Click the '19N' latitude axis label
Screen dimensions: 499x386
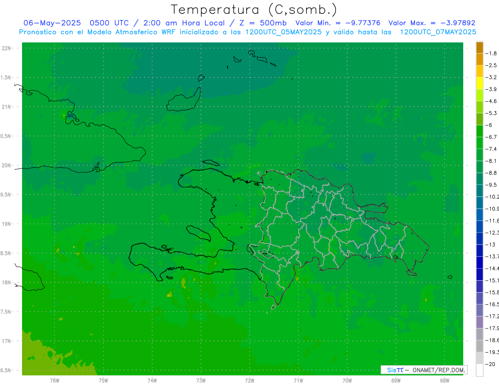pos(7,224)
